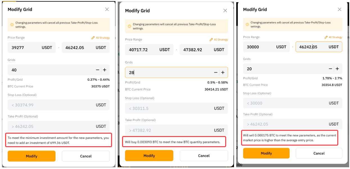Open AI Strategy above the 40717.72 price range
Image resolution: width=350 pixels, height=169 pixels.
[x=219, y=40]
